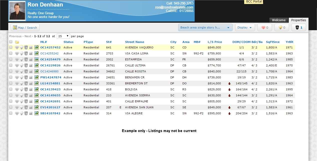Open photos icon for listing OC14257452

[x=37, y=47]
